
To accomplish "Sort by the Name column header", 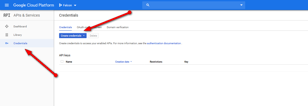I will [x=69, y=62].
